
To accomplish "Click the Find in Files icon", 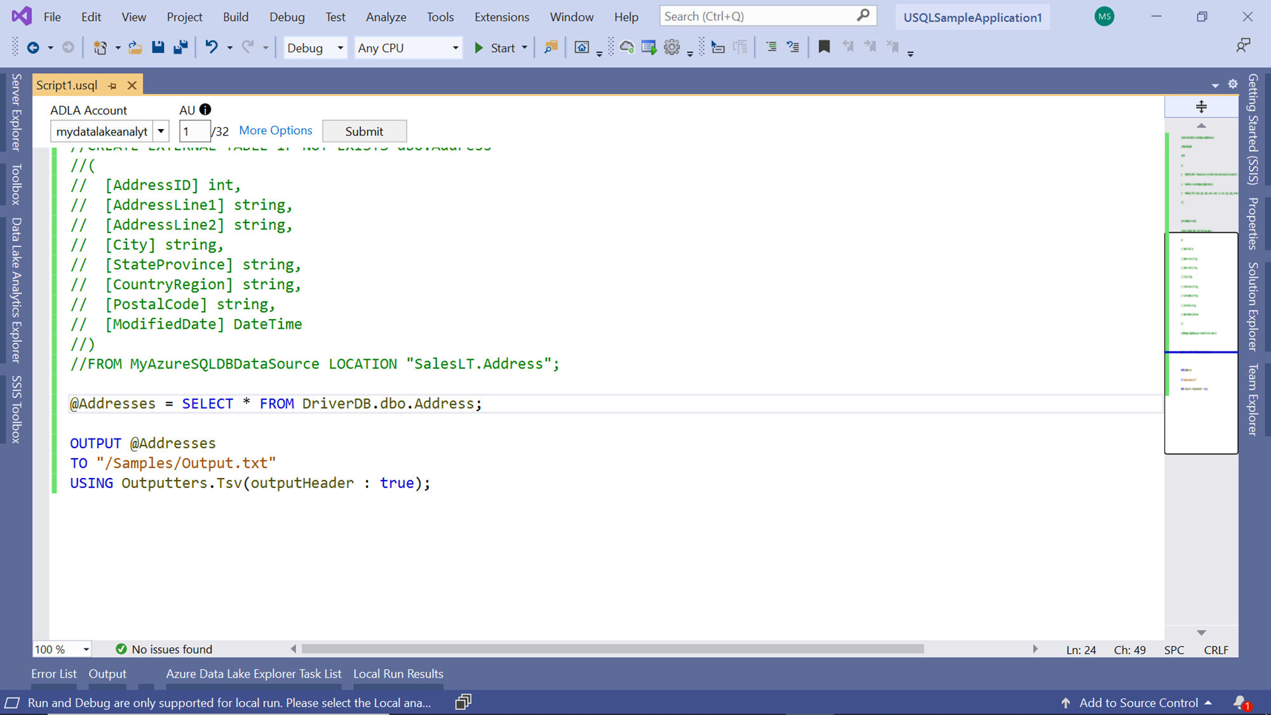I will pyautogui.click(x=550, y=47).
